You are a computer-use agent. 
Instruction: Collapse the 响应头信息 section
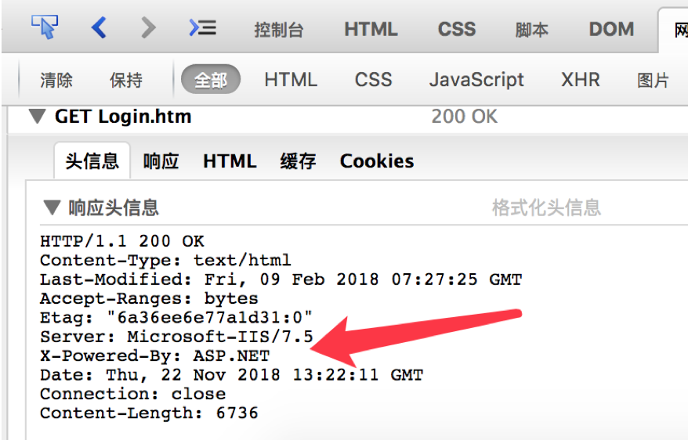pos(52,207)
